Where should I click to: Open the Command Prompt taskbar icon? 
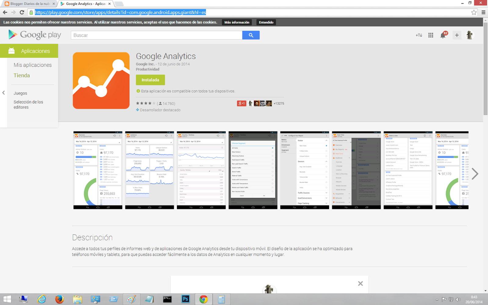click(x=167, y=300)
